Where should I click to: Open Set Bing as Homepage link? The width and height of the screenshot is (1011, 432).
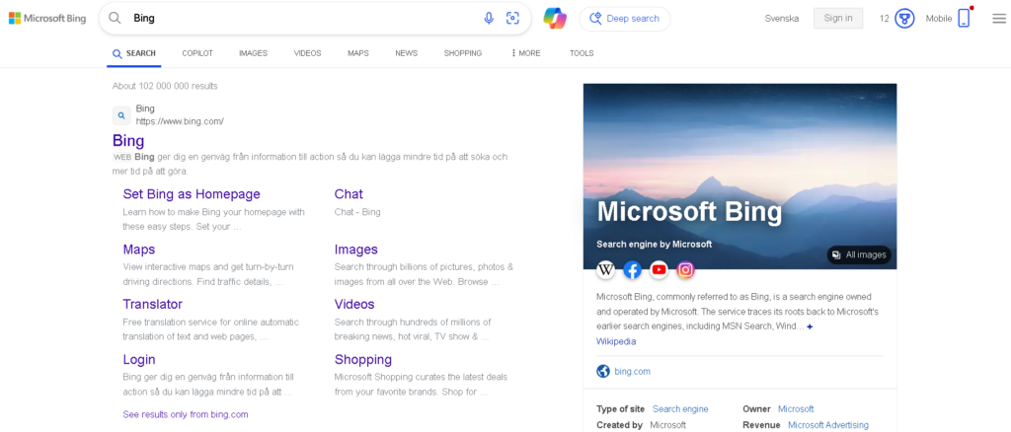coord(192,194)
